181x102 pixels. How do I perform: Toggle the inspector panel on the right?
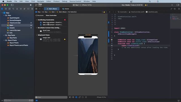(x=178, y=5)
